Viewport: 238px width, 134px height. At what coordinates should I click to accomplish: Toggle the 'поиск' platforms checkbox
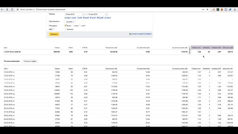tap(73, 26)
